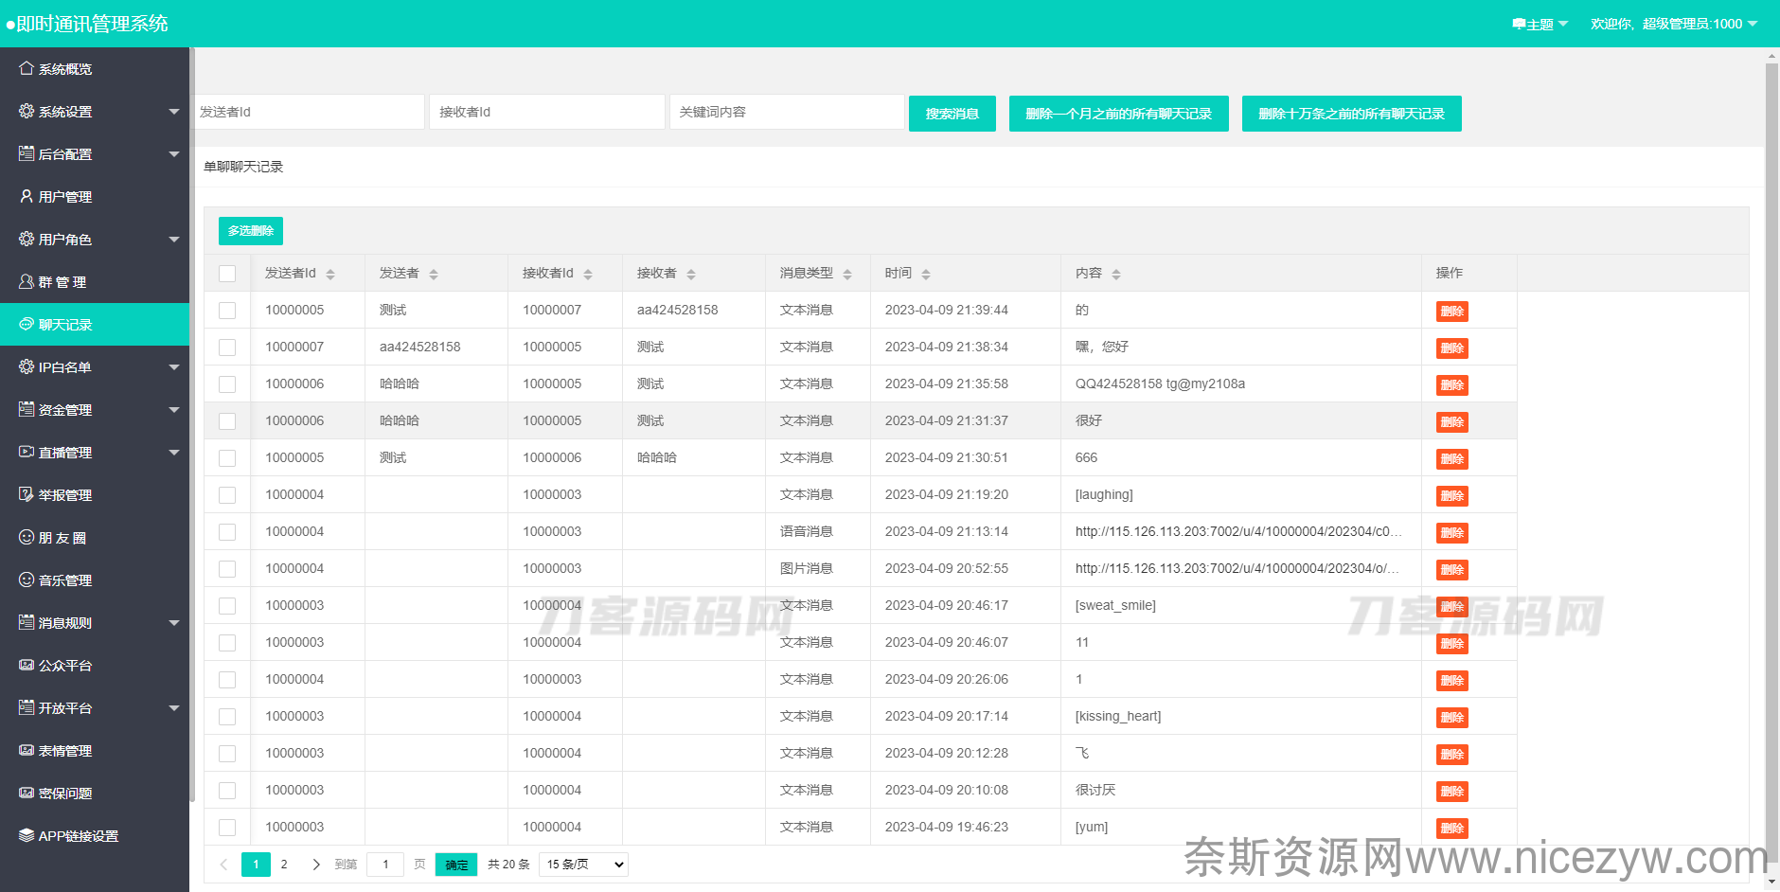
Task: Click the pagination 确定 button
Action: tap(456, 865)
